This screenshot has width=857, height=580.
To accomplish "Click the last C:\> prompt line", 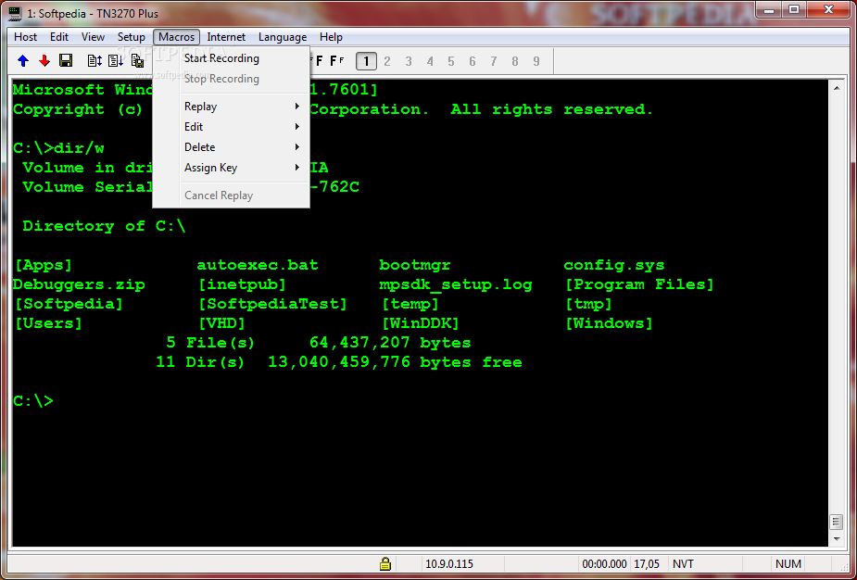I will click(x=33, y=401).
